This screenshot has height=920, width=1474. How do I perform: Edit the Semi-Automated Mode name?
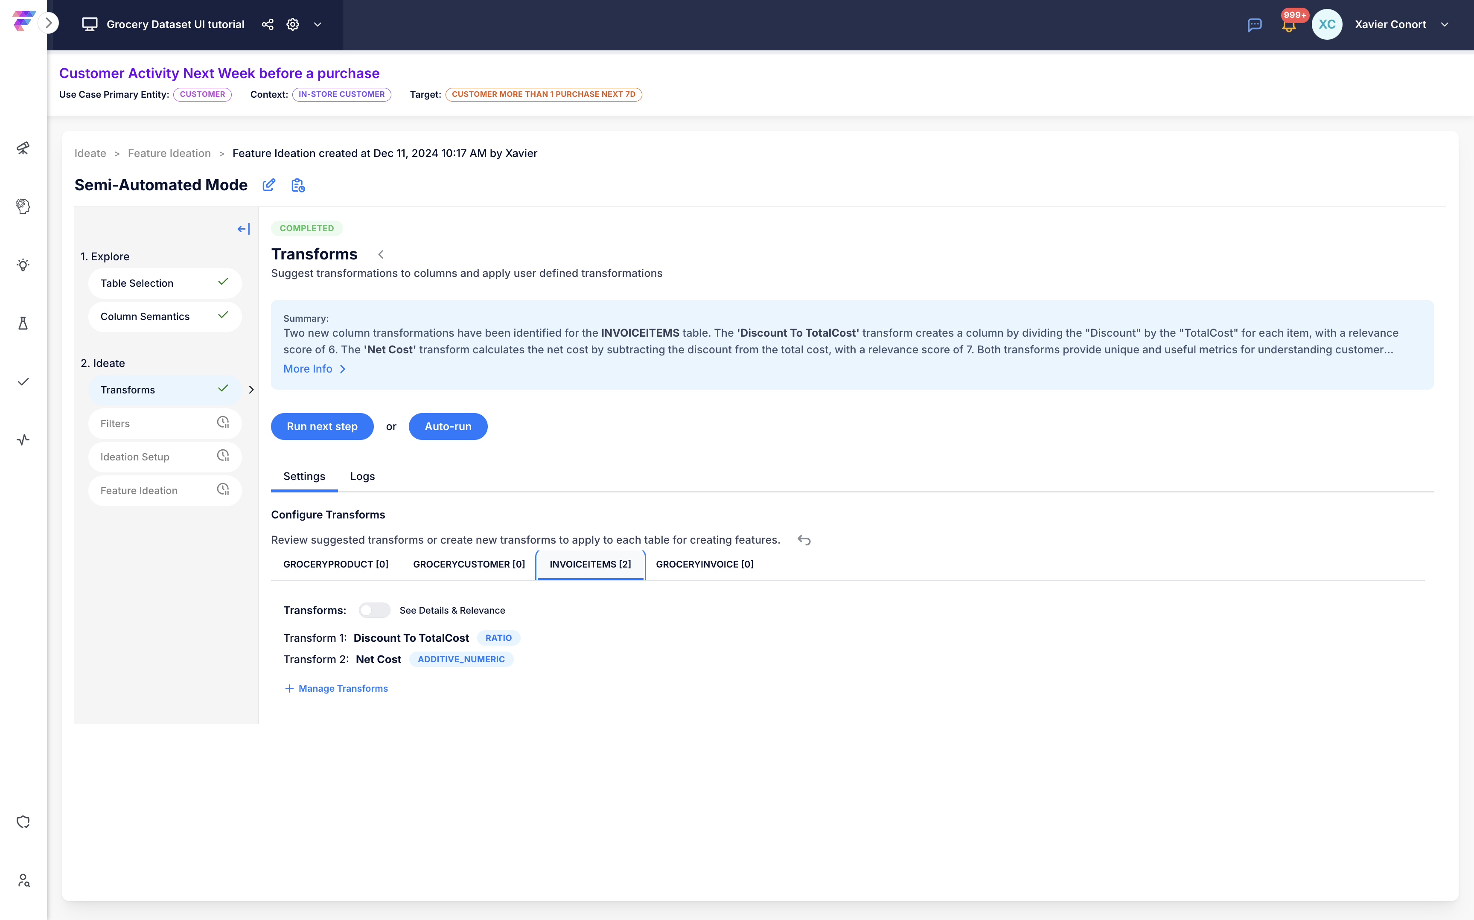click(268, 185)
